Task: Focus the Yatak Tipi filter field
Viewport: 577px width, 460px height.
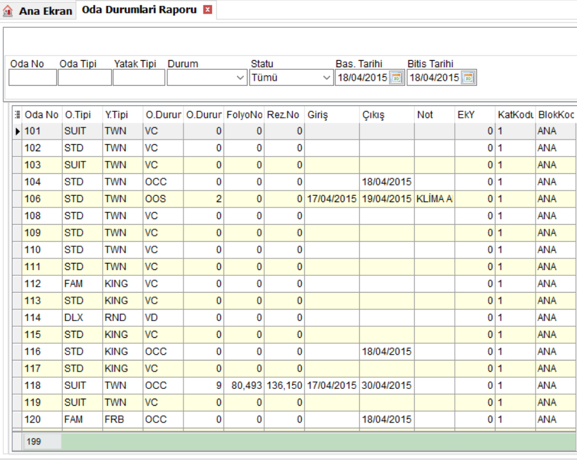Action: pos(139,78)
